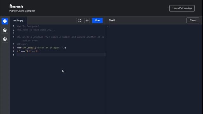Switch to the C compiler icon

tap(5, 30)
